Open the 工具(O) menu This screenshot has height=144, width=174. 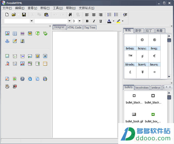pyautogui.click(x=58, y=8)
